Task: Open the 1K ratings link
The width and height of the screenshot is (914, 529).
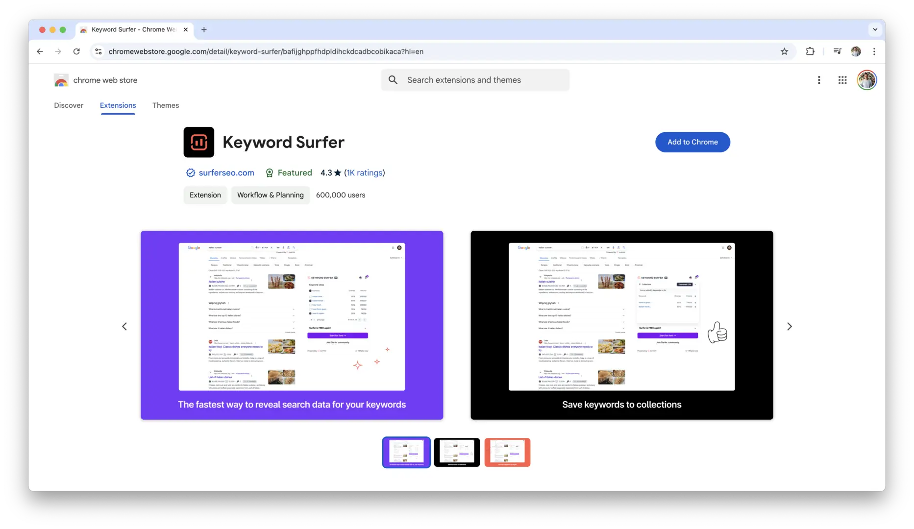Action: click(365, 173)
